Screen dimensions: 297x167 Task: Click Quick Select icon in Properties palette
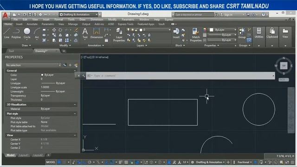click(76, 65)
